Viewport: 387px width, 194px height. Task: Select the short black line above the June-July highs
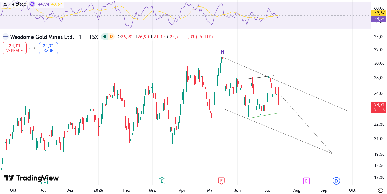coord(261,77)
